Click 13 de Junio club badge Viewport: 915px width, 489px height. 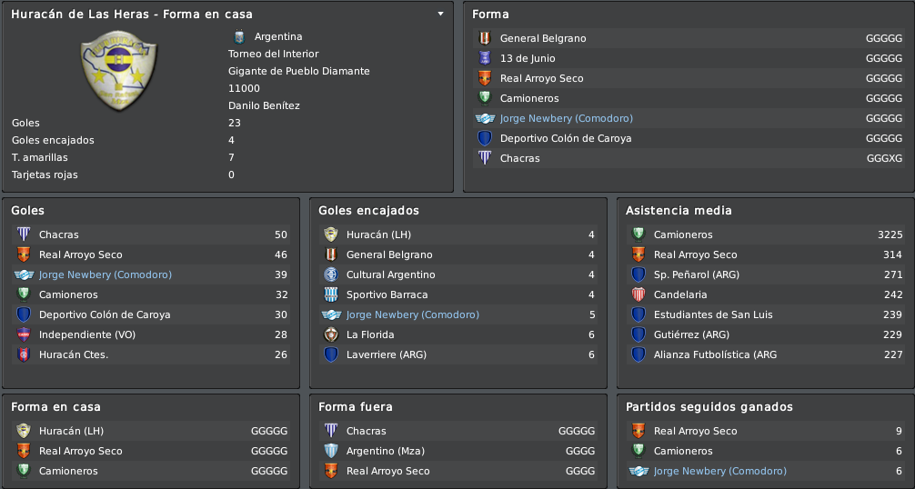pos(485,58)
